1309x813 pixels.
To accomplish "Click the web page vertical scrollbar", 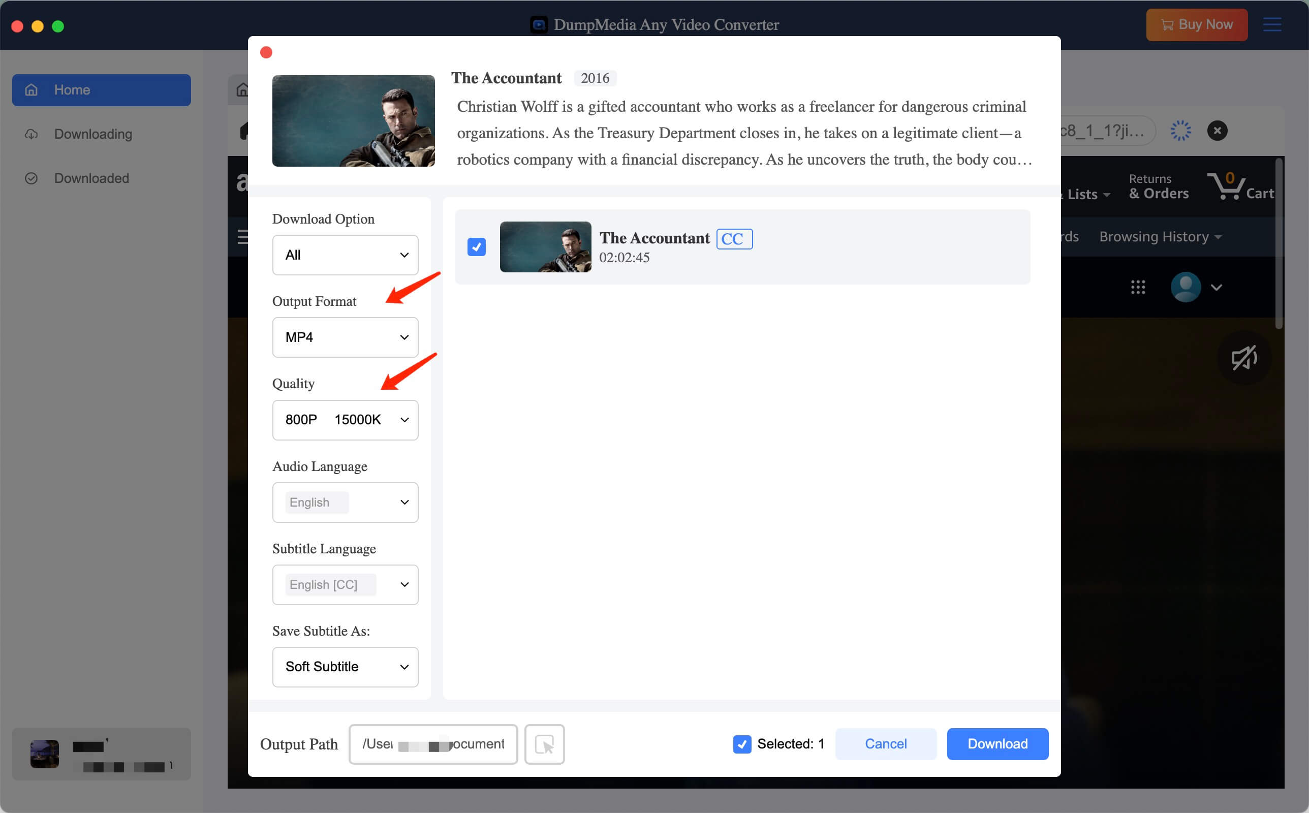I will 1280,243.
